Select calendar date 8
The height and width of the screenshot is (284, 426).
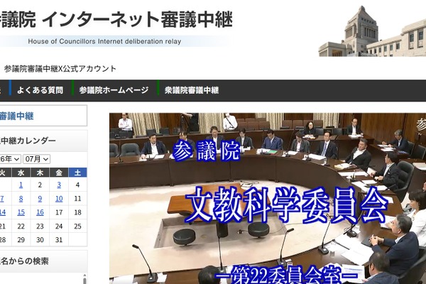[x=21, y=199]
